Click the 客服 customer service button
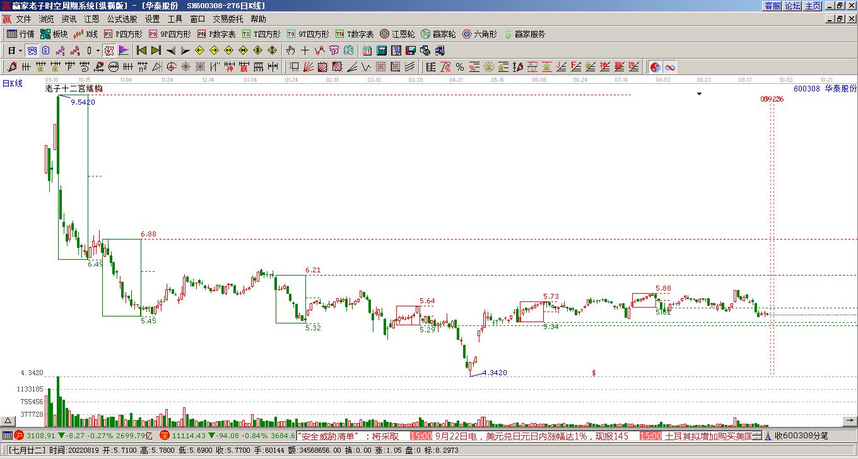858x459 pixels. click(x=773, y=6)
